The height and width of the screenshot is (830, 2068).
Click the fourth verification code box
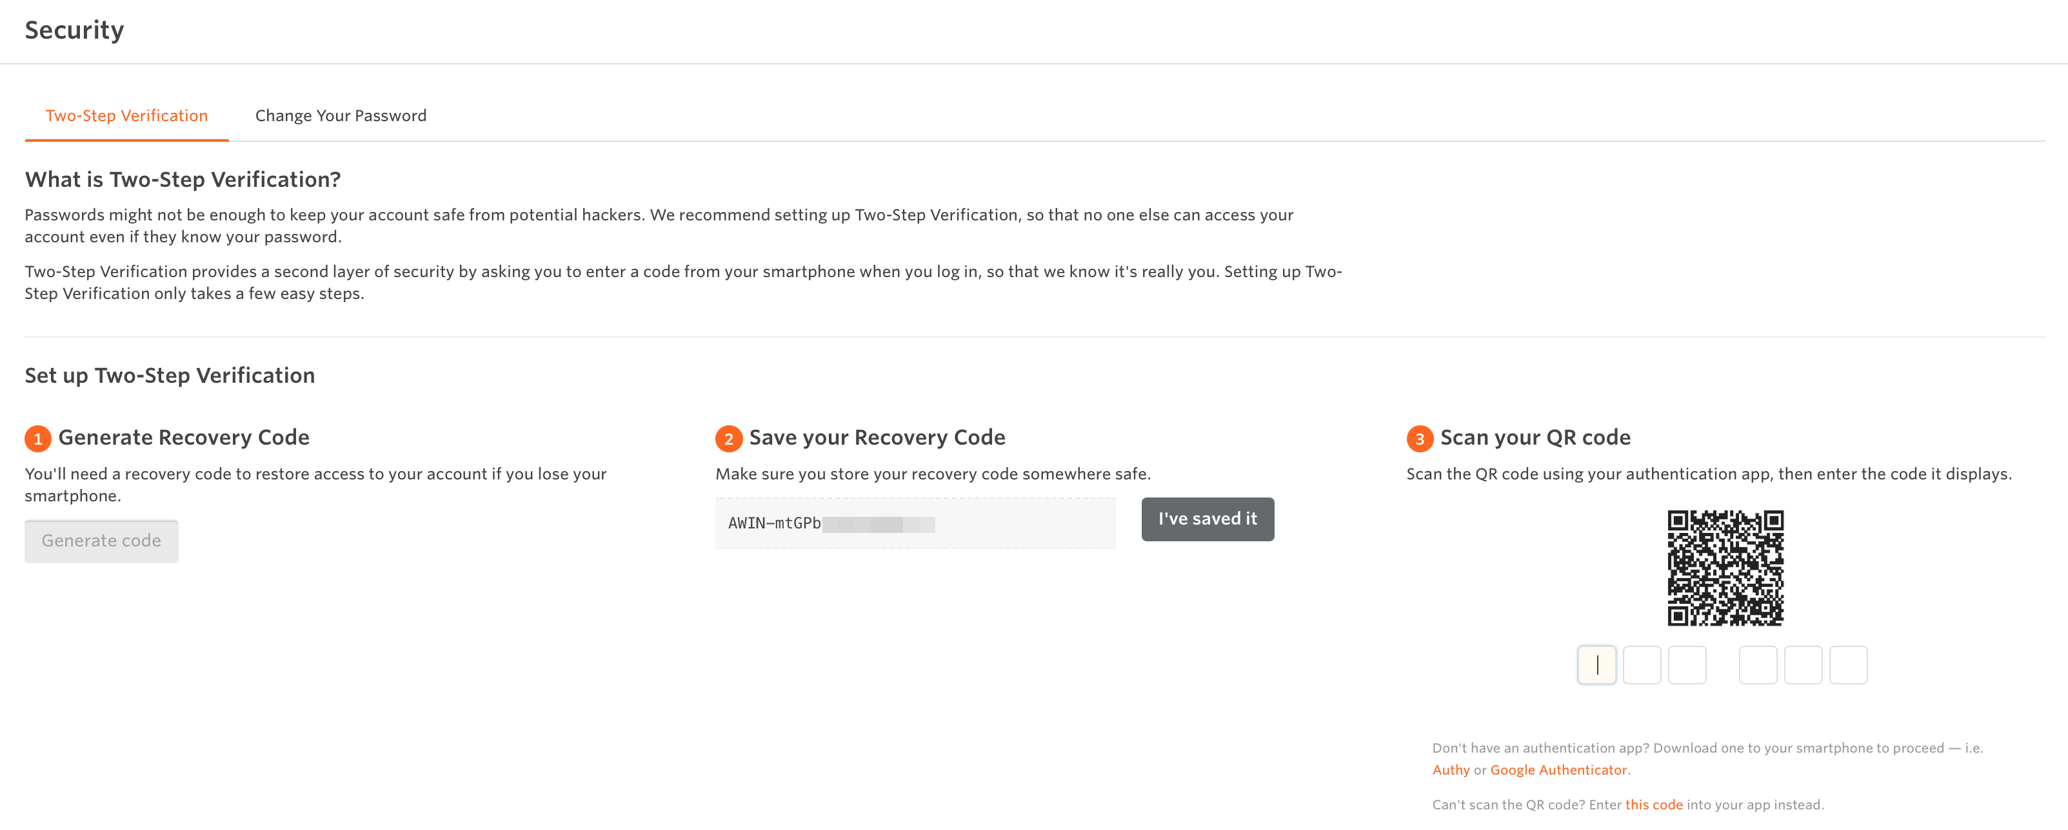pos(1758,665)
